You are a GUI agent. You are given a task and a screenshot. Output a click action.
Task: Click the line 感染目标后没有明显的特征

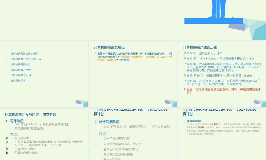tap(121, 149)
